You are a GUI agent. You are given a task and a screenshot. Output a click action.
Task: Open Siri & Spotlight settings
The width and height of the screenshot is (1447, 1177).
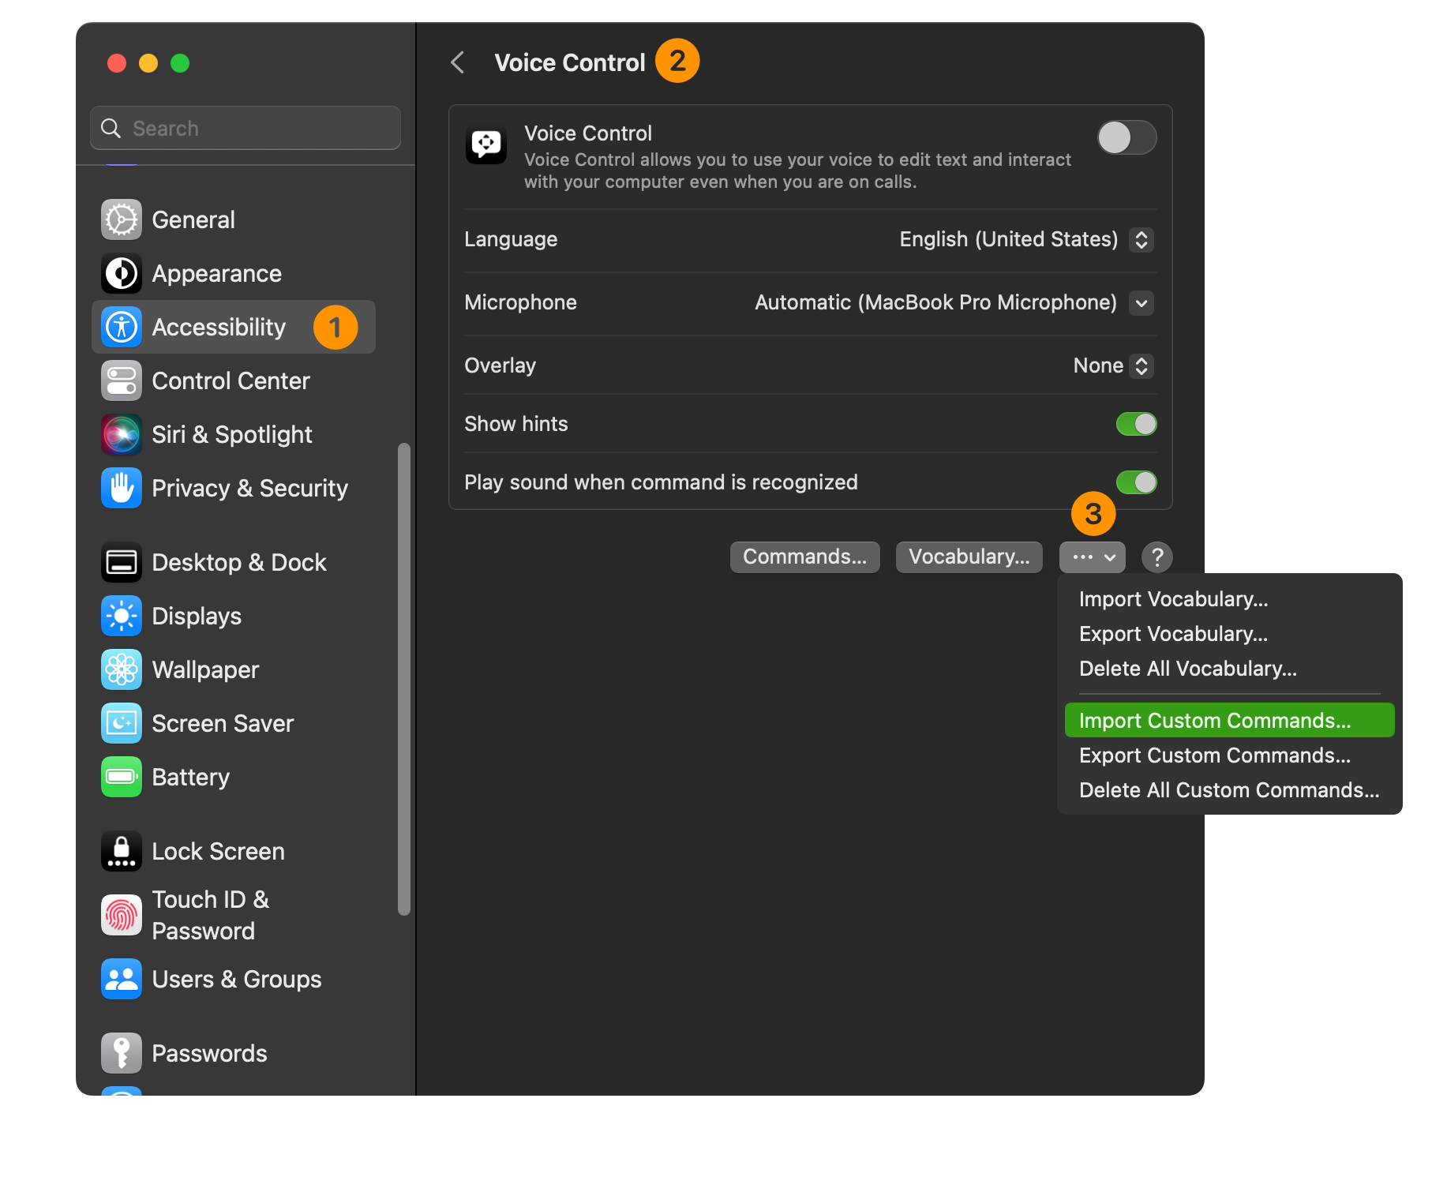click(234, 434)
